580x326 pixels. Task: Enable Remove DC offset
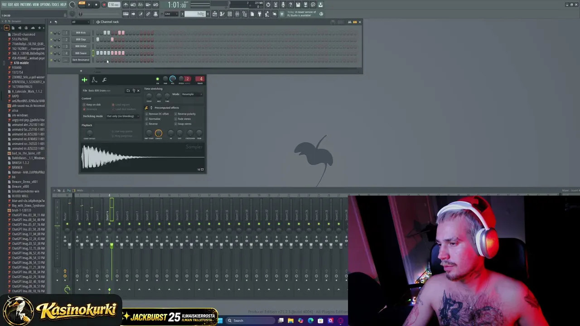[x=158, y=114]
